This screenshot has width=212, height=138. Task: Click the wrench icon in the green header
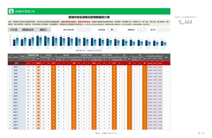(x=11, y=11)
